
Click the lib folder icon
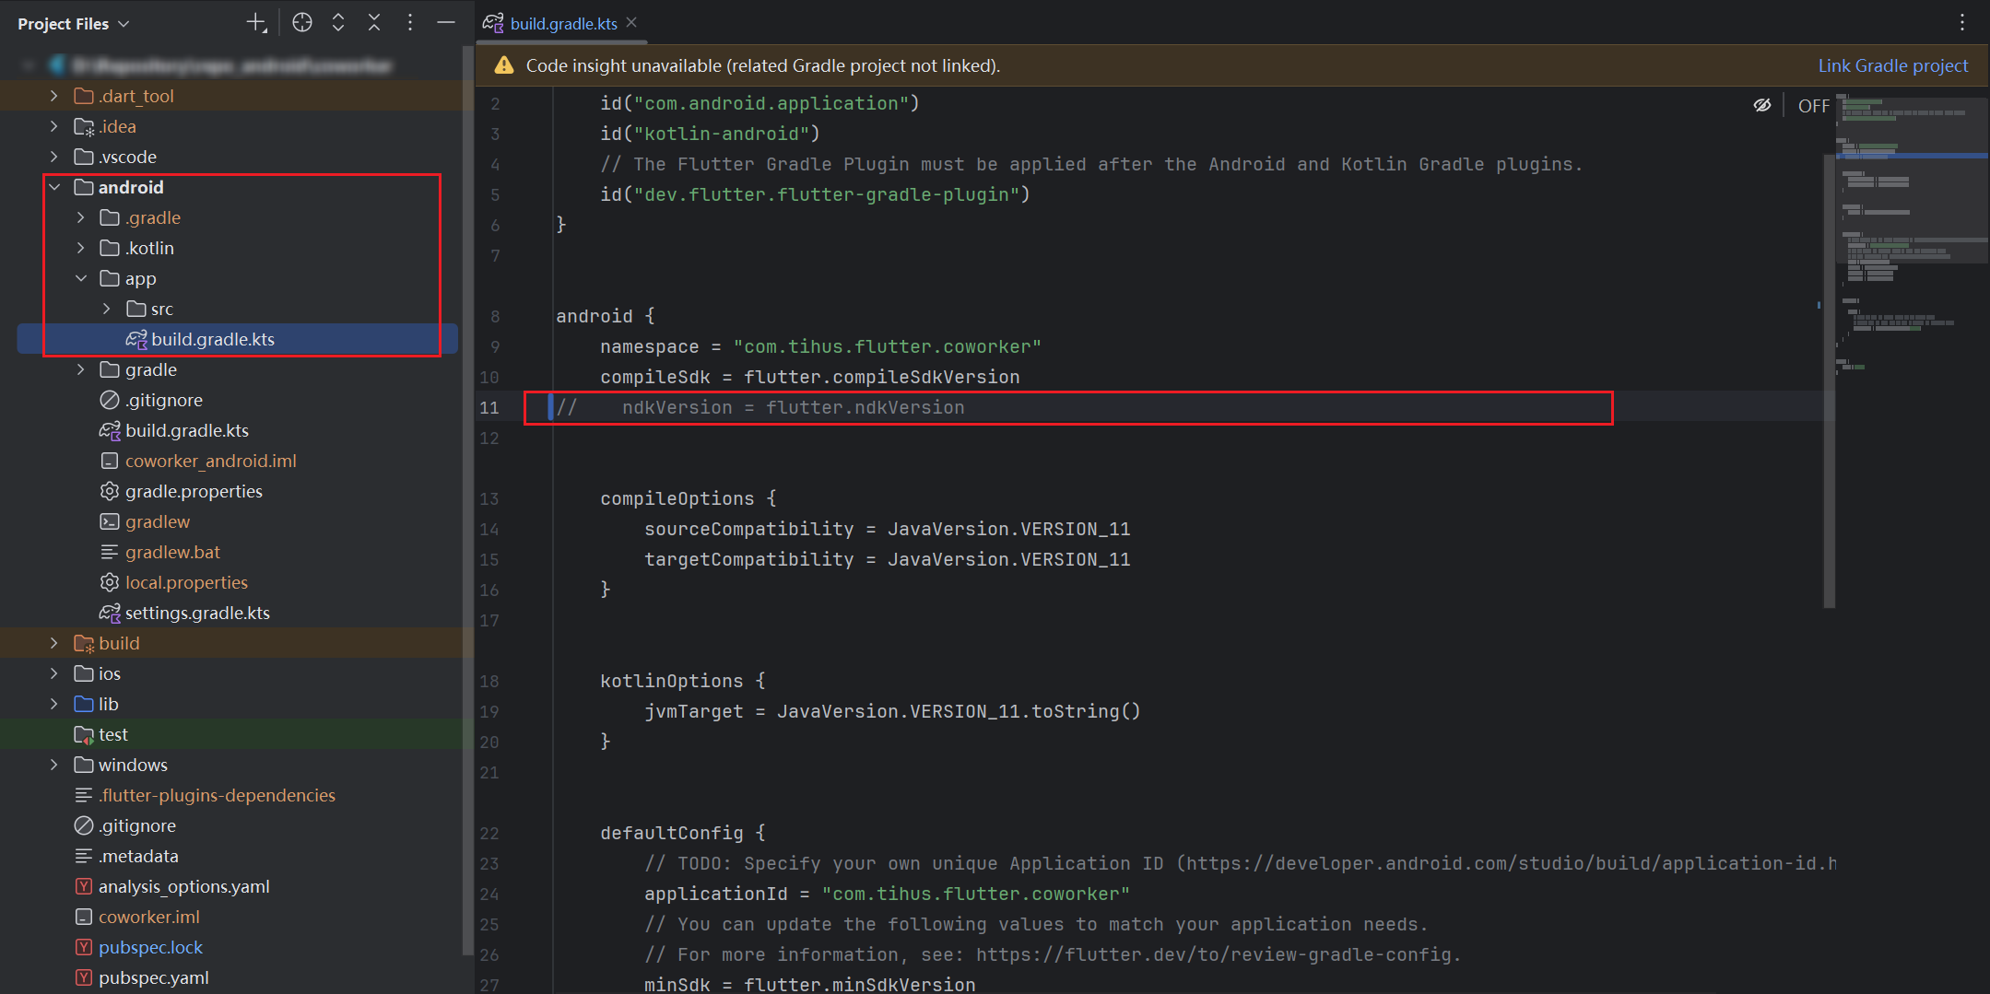[83, 704]
